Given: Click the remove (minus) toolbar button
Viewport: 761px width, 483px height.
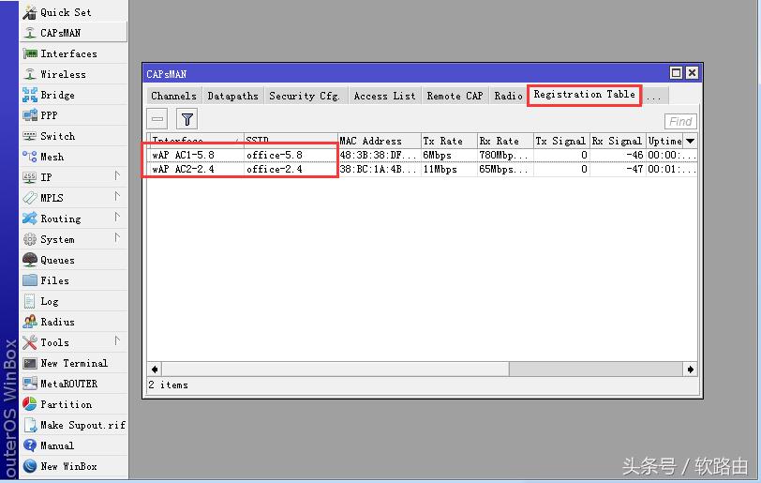Looking at the screenshot, I should (158, 119).
